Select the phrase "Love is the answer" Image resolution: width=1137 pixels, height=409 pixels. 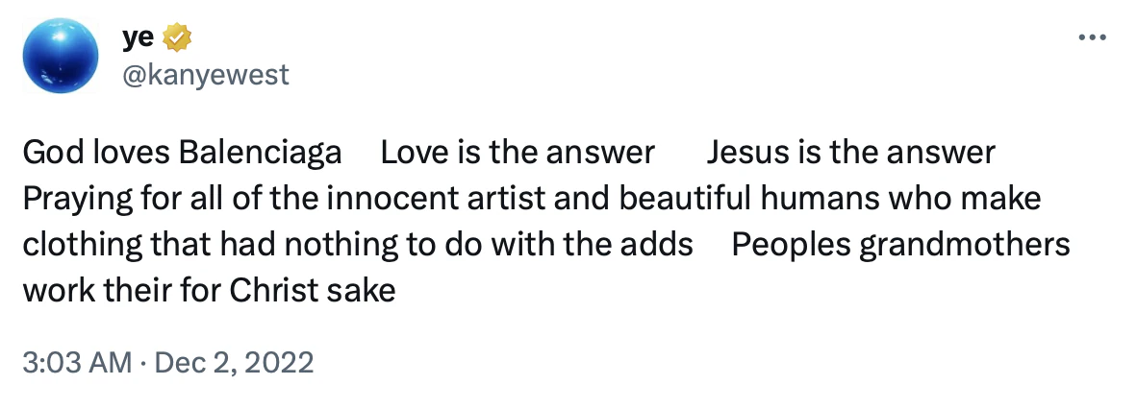pos(518,153)
